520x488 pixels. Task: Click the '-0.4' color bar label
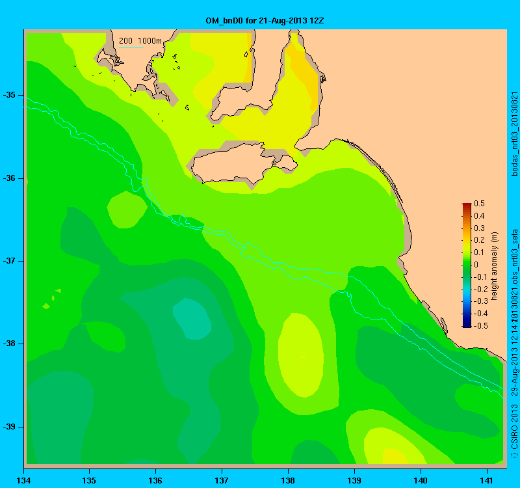point(480,314)
